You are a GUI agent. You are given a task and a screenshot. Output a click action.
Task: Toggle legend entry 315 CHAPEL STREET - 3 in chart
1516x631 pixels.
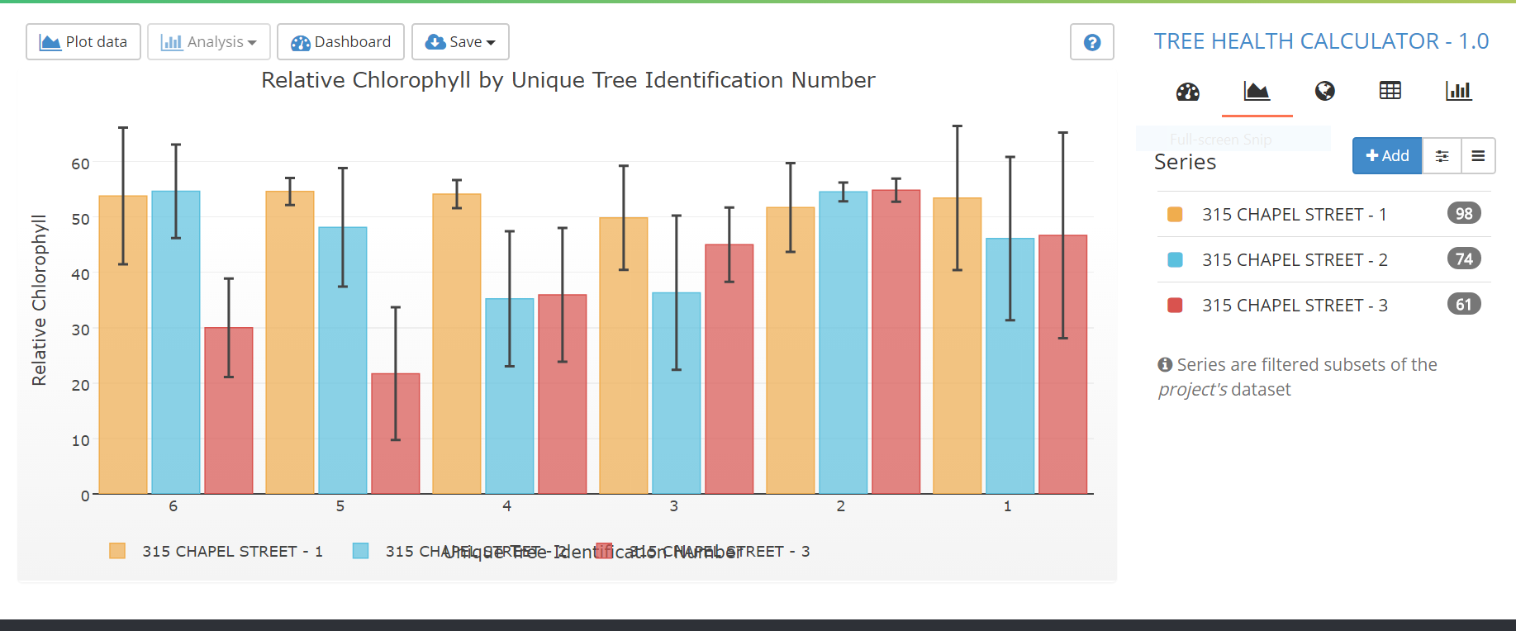point(703,551)
